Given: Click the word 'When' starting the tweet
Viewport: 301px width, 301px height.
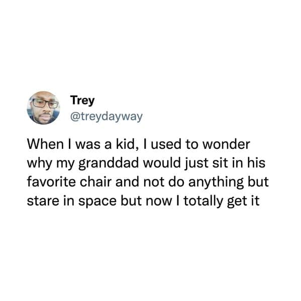Looking at the screenshot, I should click(45, 144).
